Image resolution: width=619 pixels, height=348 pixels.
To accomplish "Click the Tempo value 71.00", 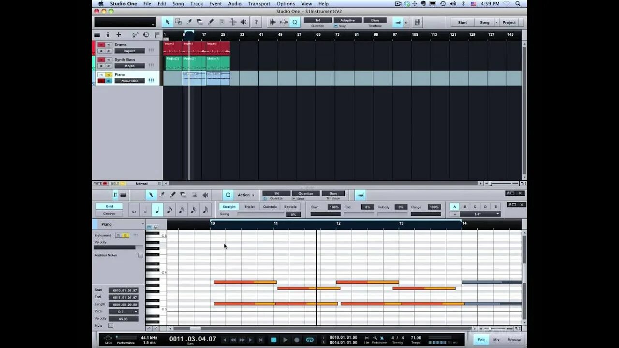I will click(x=416, y=338).
